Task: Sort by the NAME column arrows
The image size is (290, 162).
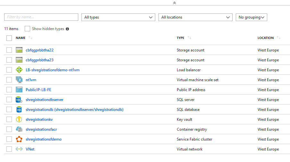Action: click(30, 38)
